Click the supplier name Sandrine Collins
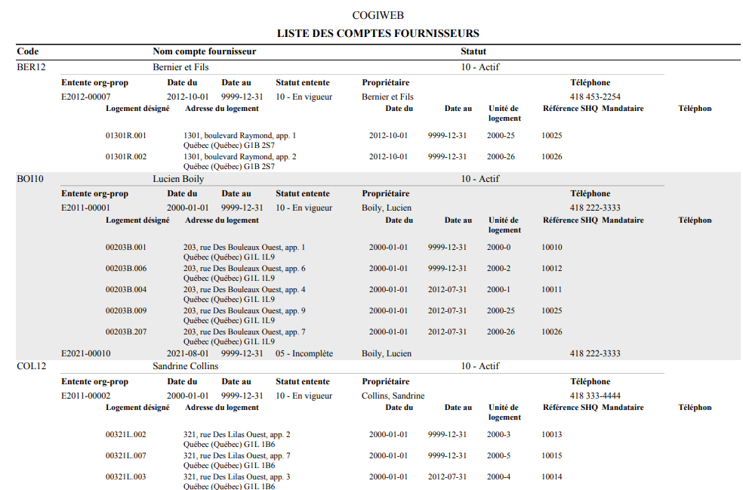Screen dimensions: 743x490 click(185, 366)
